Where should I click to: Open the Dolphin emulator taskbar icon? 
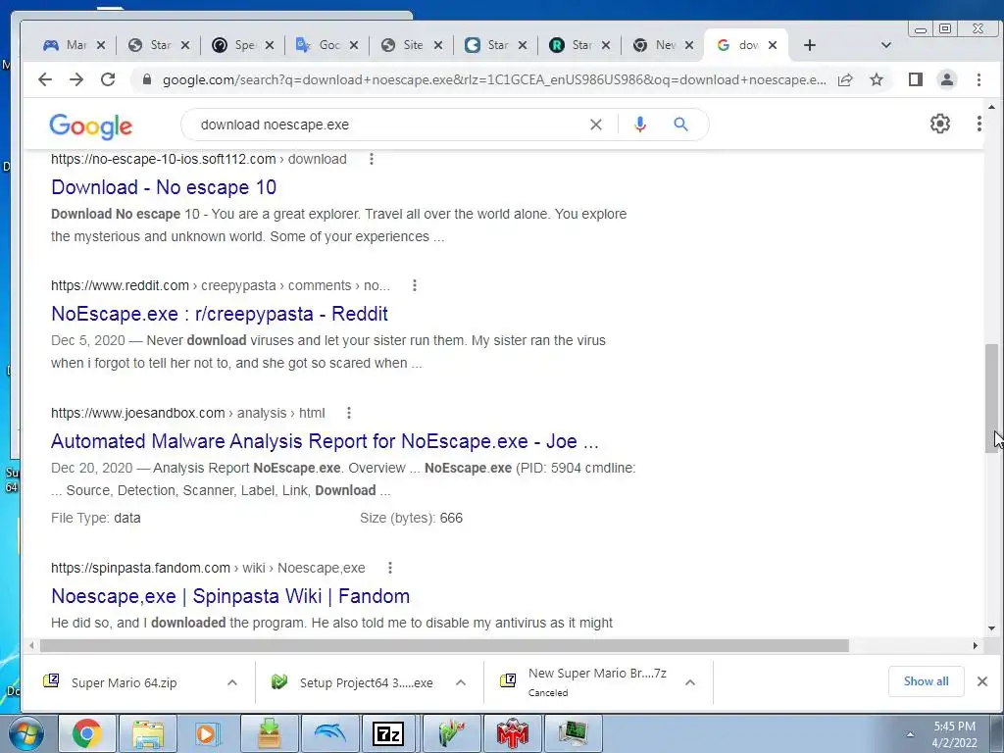coord(329,733)
